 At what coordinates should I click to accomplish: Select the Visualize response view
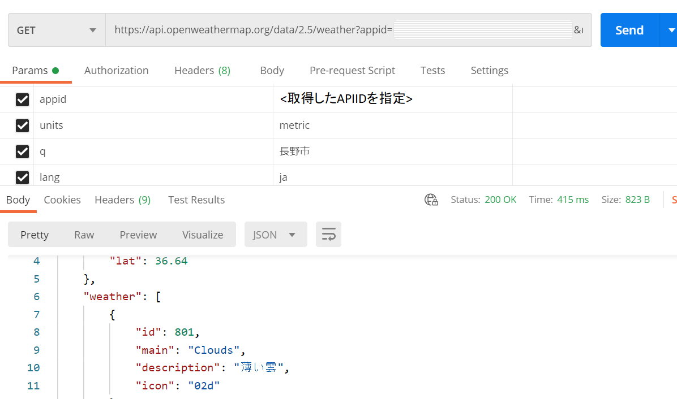[x=203, y=235]
